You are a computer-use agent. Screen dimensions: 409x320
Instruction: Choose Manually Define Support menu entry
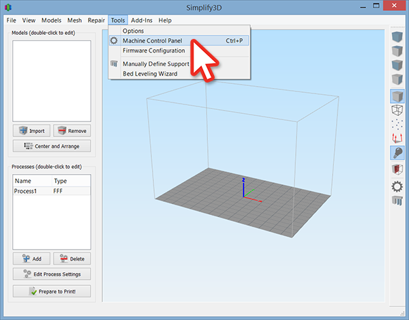click(179, 64)
